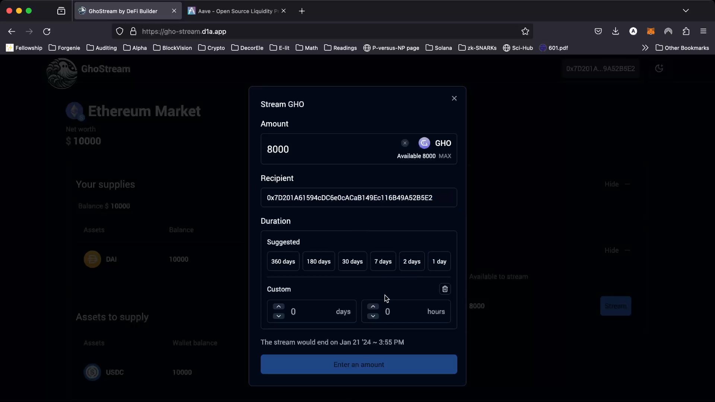
Task: Open the tab overview icon in title bar
Action: pos(61,11)
